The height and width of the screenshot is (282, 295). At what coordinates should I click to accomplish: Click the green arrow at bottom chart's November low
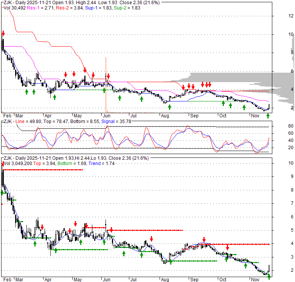(x=269, y=277)
